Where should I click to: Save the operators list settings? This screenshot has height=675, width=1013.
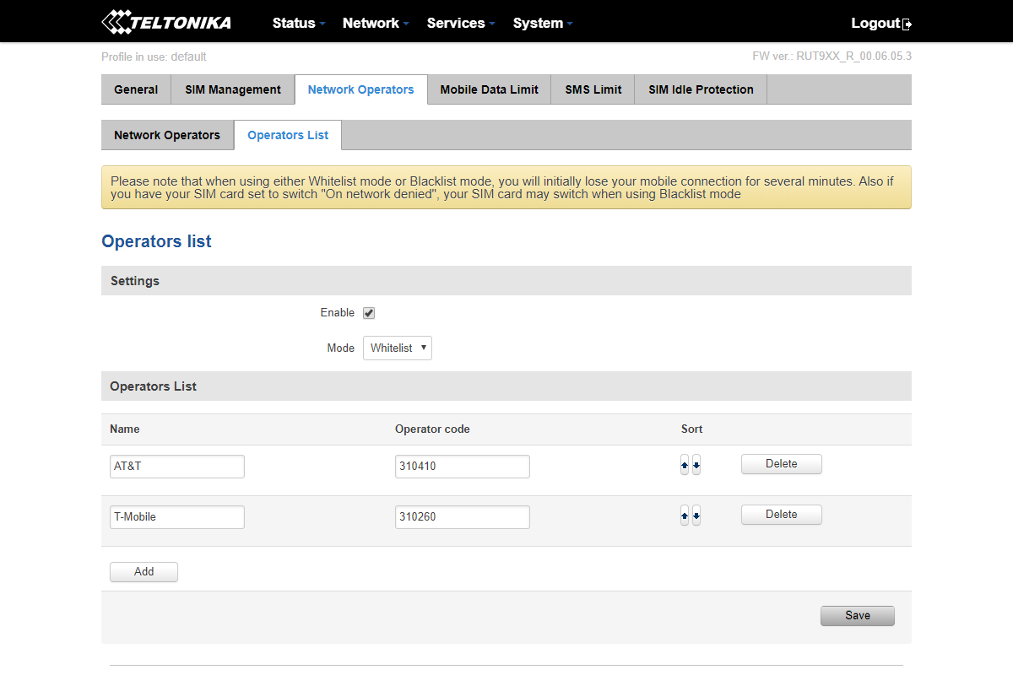pos(857,616)
